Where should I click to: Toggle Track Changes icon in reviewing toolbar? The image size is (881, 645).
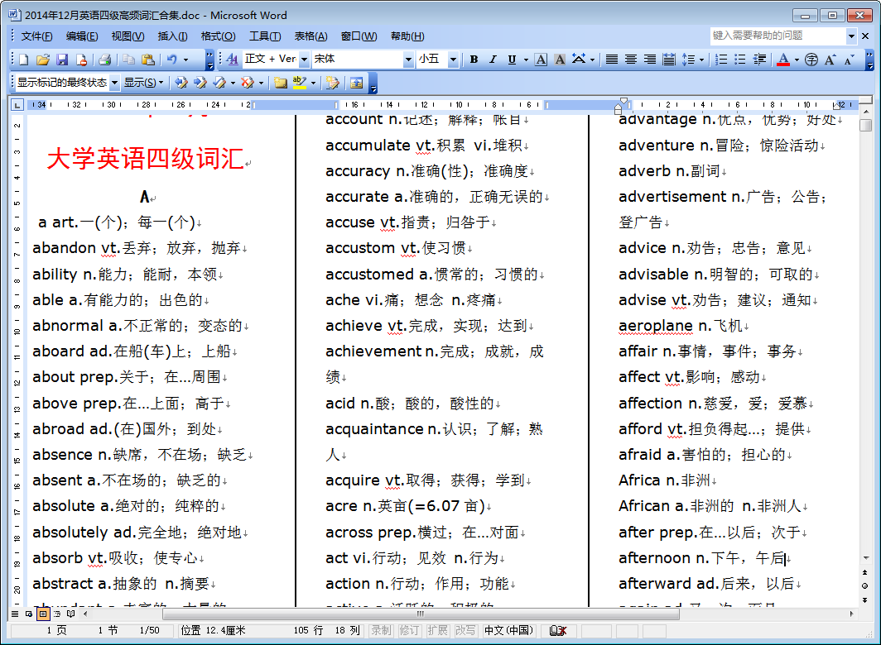(x=333, y=83)
